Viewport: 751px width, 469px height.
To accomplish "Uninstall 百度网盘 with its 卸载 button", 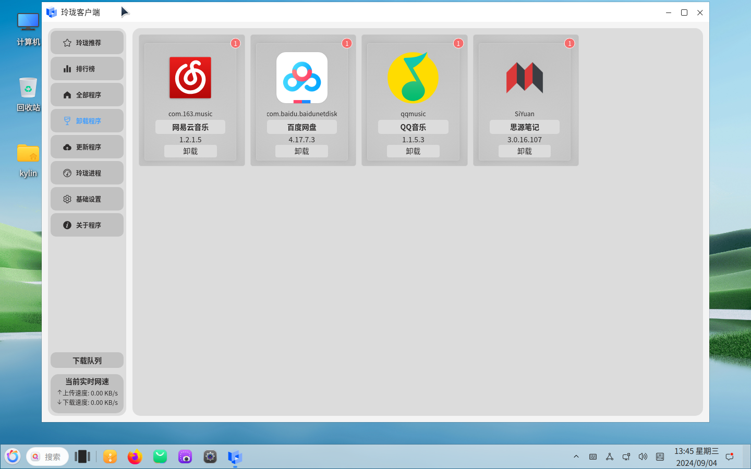I will click(302, 151).
